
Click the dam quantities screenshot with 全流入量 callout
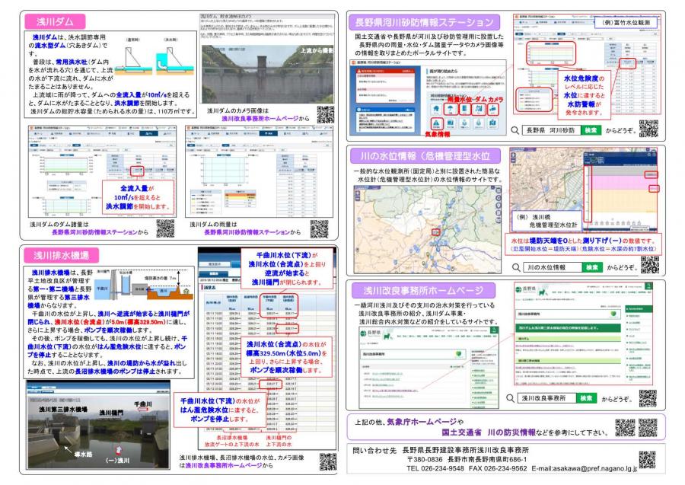(102, 171)
